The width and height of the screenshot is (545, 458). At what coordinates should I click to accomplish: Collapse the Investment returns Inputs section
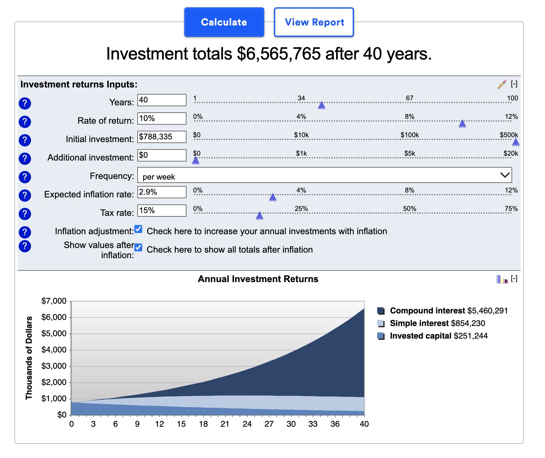[514, 84]
